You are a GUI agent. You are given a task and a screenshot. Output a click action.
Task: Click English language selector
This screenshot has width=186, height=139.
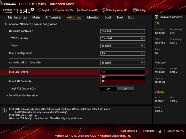[45, 10]
